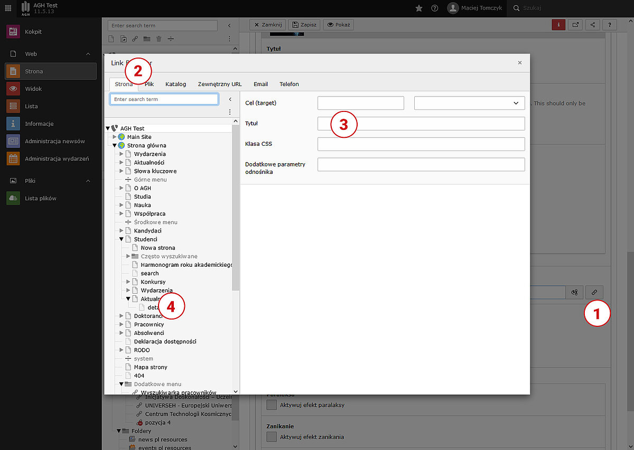
Task: Open the Lista plików module
Action: [40, 199]
